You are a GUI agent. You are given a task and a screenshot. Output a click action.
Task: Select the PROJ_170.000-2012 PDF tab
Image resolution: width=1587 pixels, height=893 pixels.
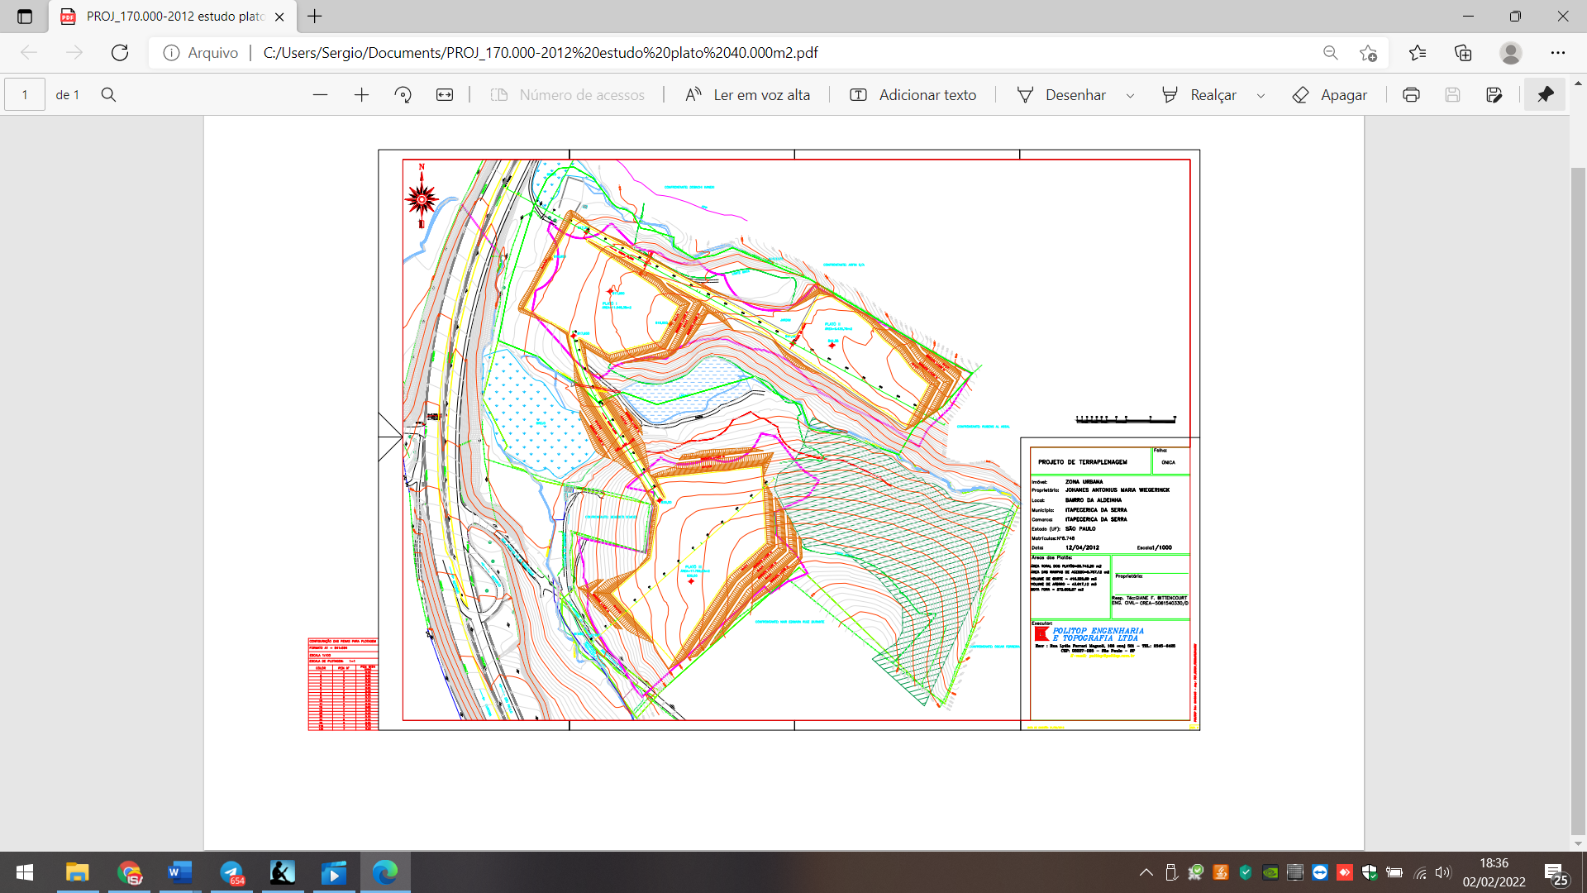pos(174,17)
